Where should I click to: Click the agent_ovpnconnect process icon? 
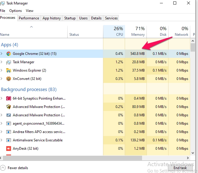(9, 123)
